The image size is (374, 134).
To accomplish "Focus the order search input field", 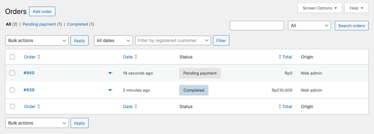I will pyautogui.click(x=257, y=26).
